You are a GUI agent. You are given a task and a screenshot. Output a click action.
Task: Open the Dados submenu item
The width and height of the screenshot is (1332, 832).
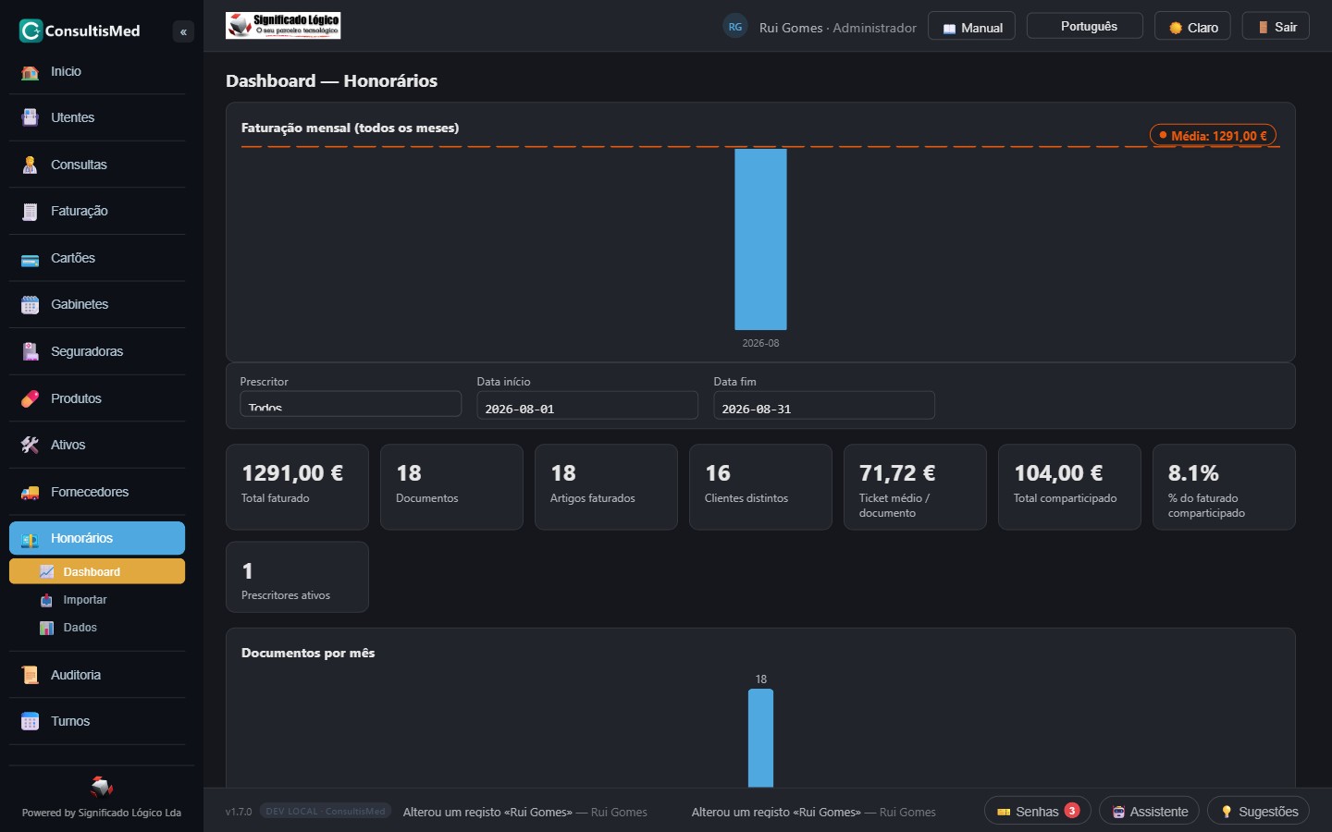[97, 628]
